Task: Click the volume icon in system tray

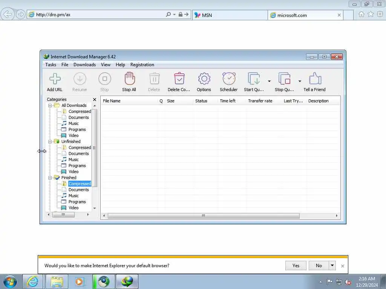Action: [x=348, y=282]
